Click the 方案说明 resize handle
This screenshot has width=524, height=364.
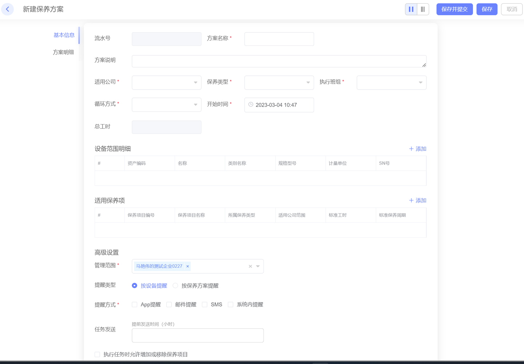point(424,65)
